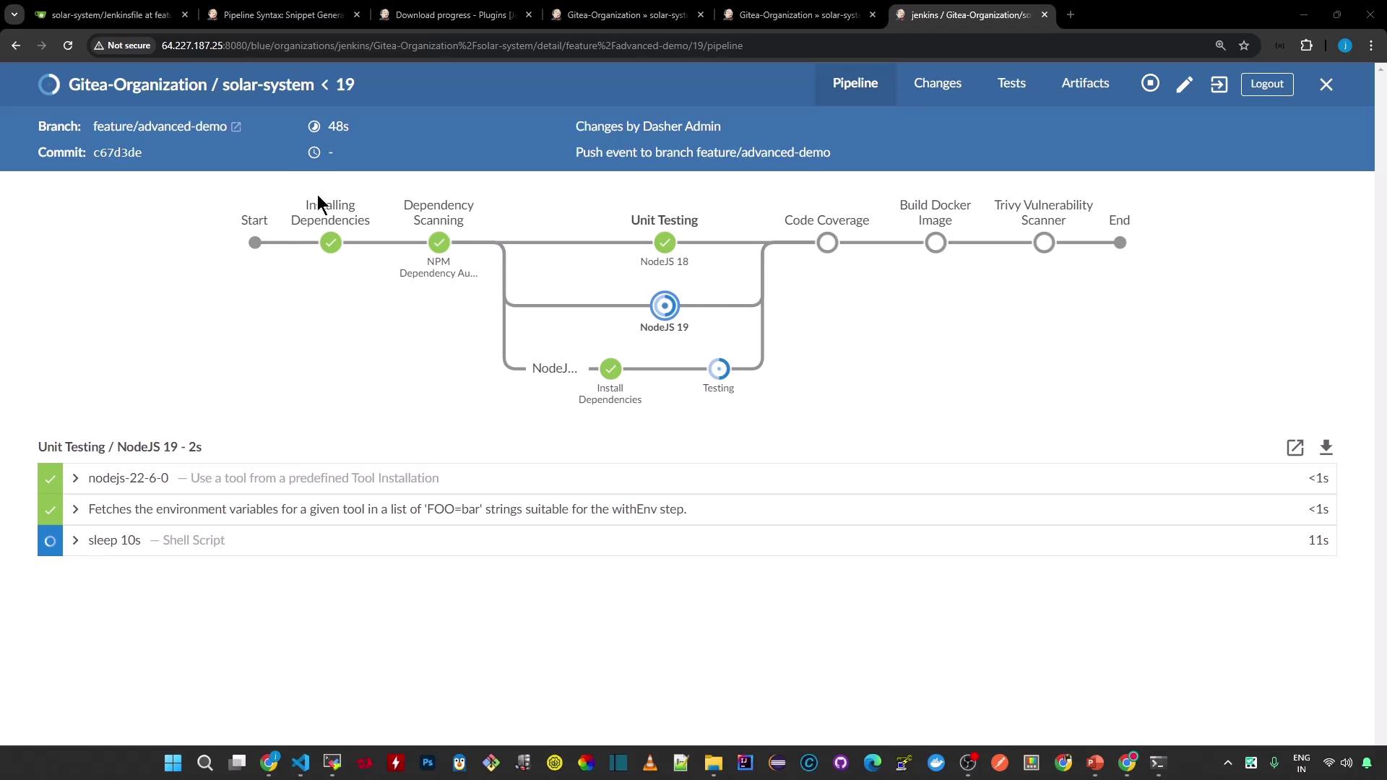Download the step log file
Viewport: 1387px width, 780px height.
(x=1326, y=448)
